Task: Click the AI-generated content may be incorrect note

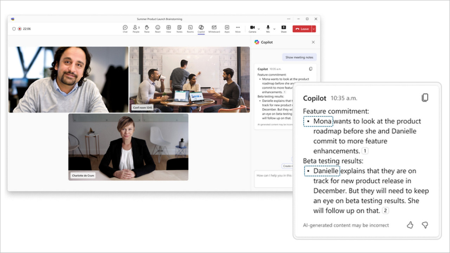Action: (346, 225)
